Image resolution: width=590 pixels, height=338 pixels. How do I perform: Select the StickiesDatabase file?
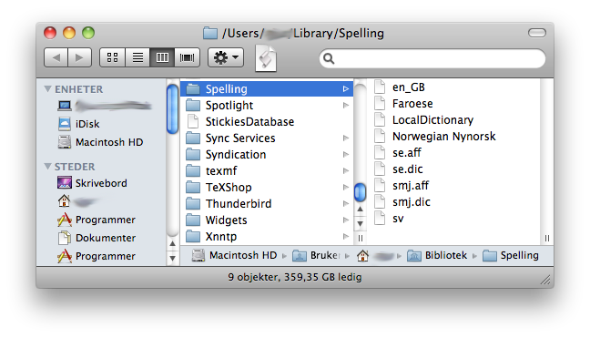coord(267,121)
